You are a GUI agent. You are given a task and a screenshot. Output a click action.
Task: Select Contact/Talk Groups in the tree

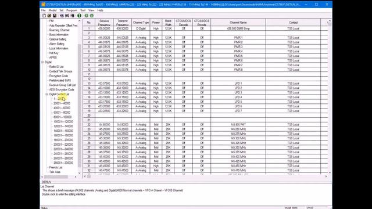pyautogui.click(x=60, y=71)
